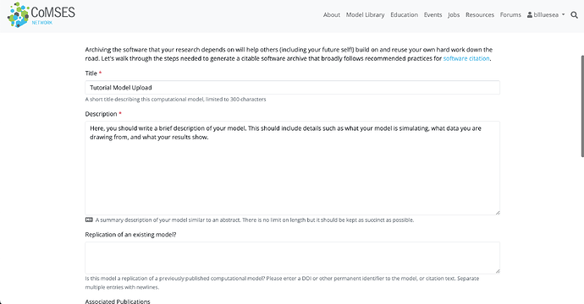The width and height of the screenshot is (584, 304).
Task: Open the search magnifier icon
Action: click(x=575, y=15)
